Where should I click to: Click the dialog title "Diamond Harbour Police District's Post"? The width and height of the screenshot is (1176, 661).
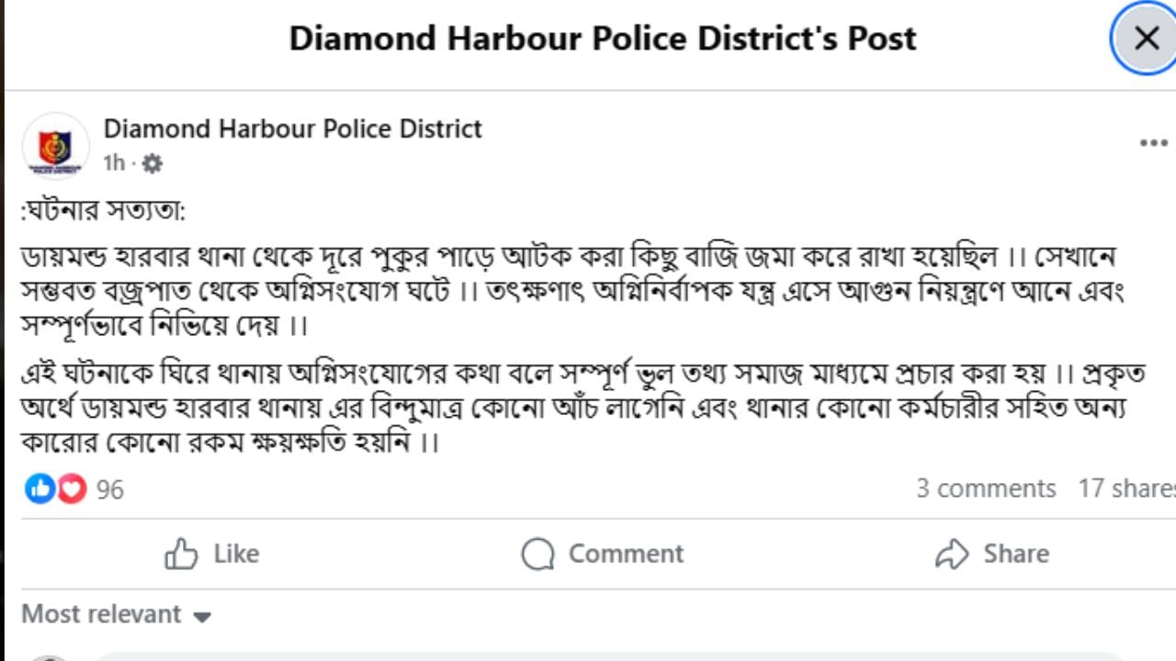[x=603, y=39]
